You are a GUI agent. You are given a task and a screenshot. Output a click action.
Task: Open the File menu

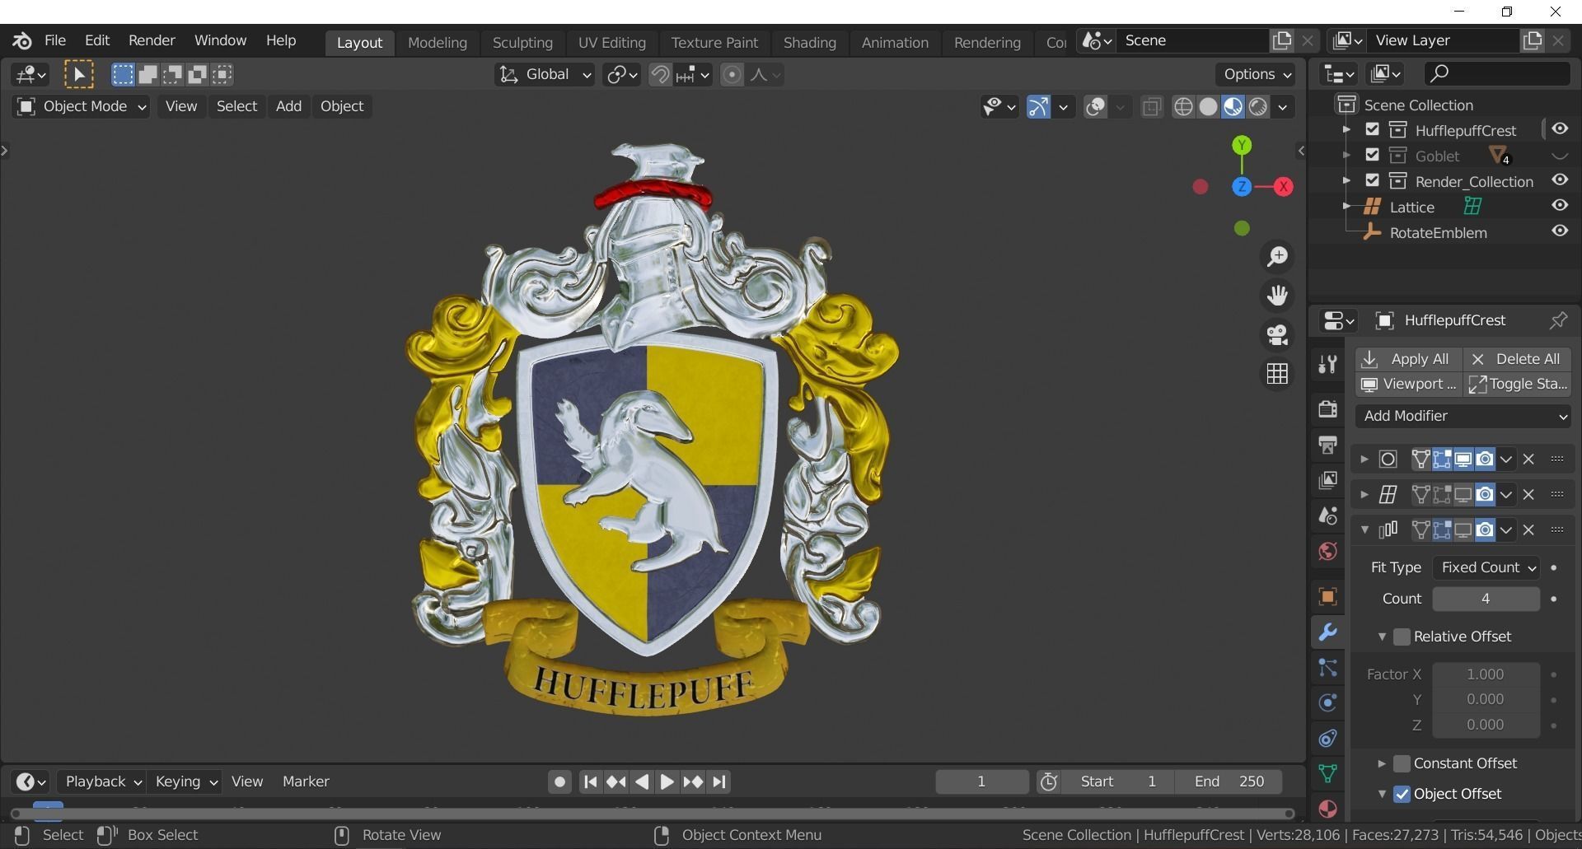click(55, 40)
